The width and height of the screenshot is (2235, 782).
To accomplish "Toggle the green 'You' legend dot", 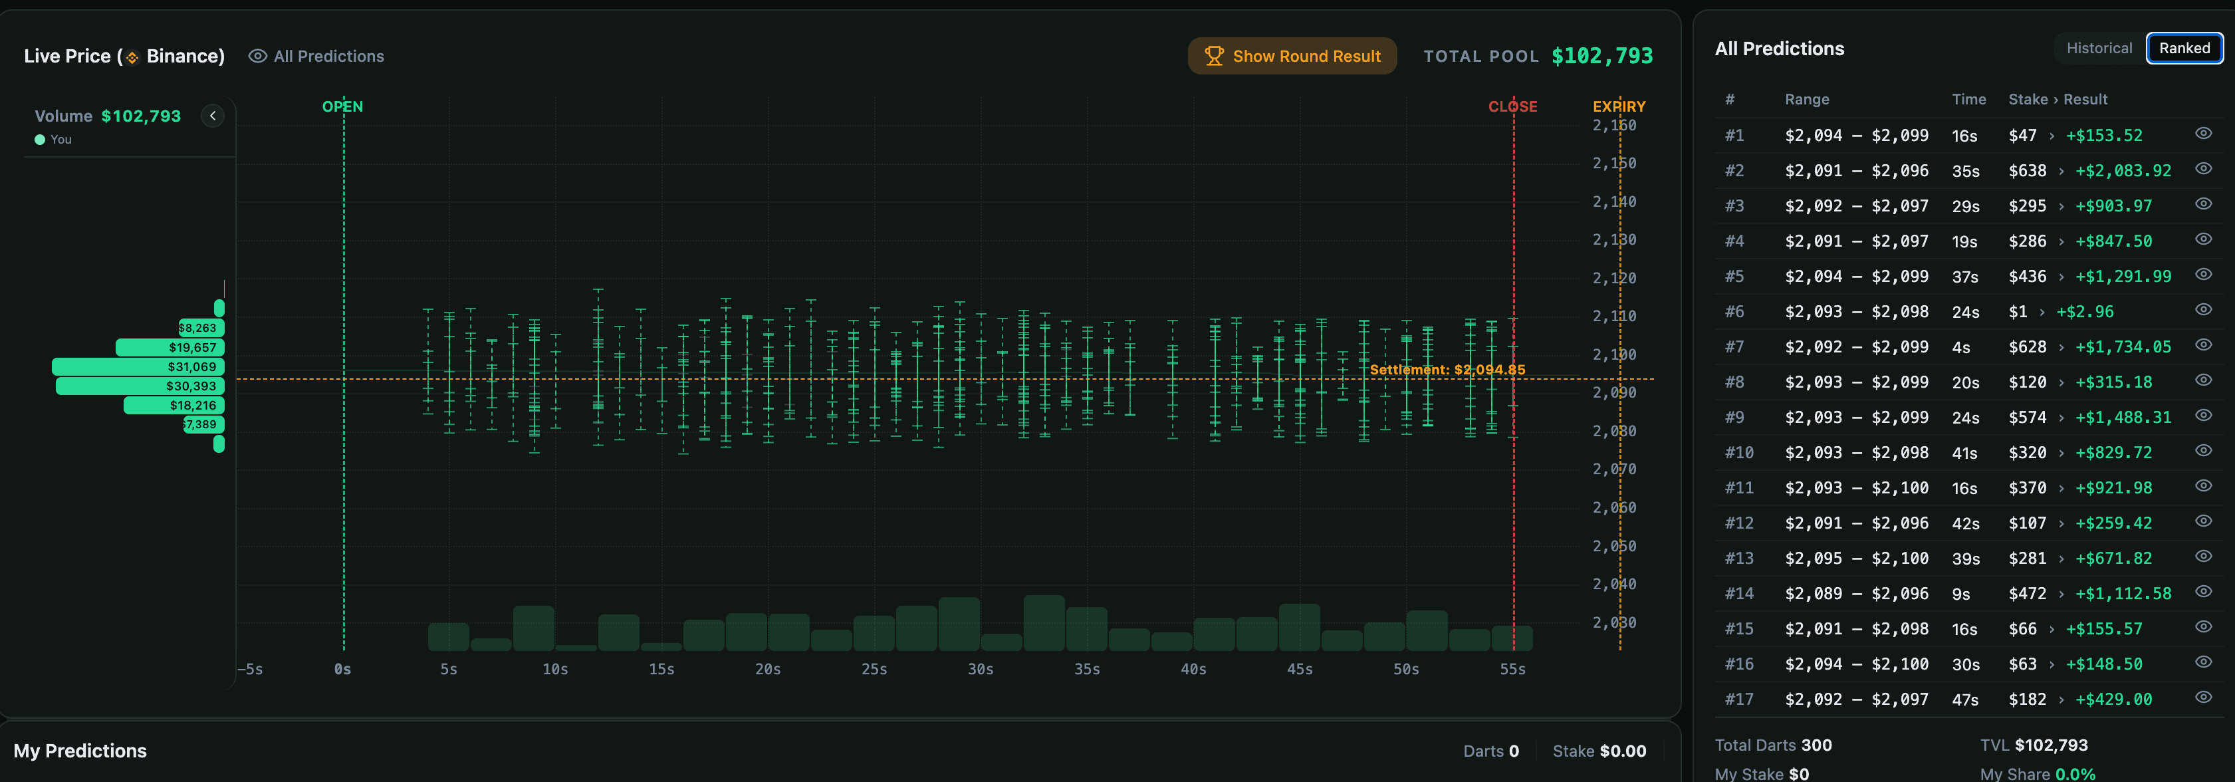I will click(39, 139).
